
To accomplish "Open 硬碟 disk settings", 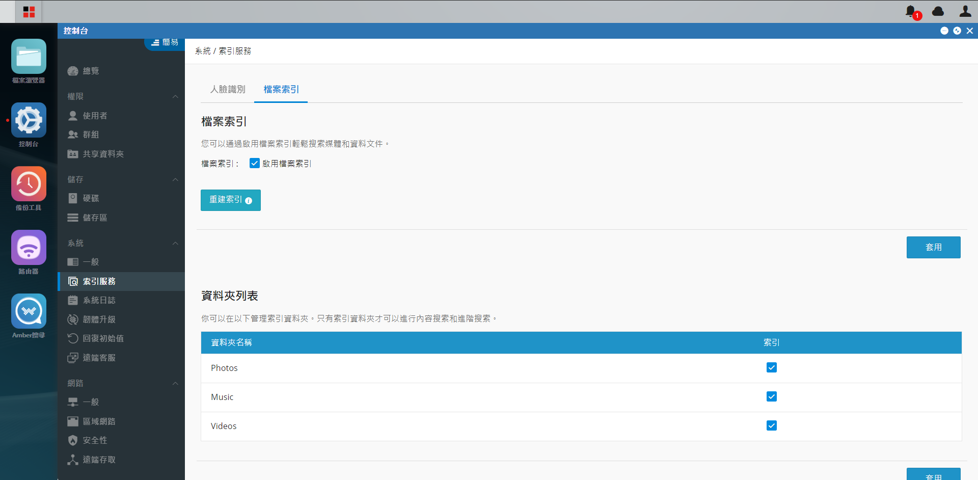I will (x=121, y=198).
